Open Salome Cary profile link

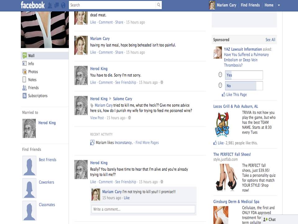123,99
